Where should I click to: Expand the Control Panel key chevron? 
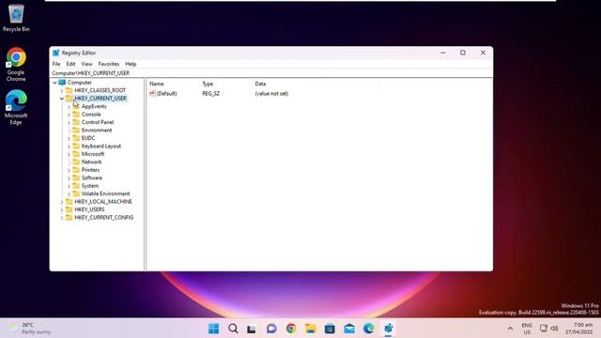(x=69, y=122)
